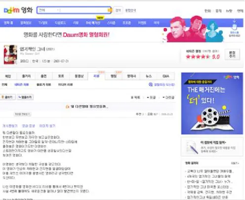This screenshot has height=200, width=245.
Task: Click the red star rating icons
Action: click(x=198, y=57)
